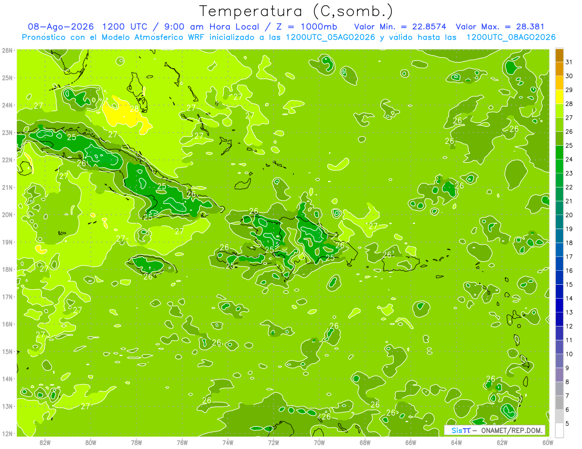Screen dimensions: 582x449
Task: Click the orange colorbar segment between 29 and 30
Action: coord(559,83)
